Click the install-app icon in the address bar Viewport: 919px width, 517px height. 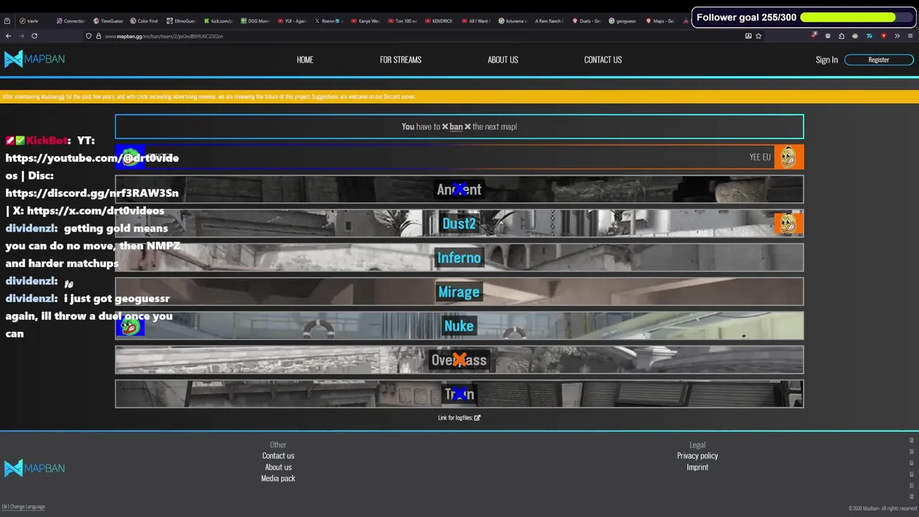pyautogui.click(x=748, y=36)
